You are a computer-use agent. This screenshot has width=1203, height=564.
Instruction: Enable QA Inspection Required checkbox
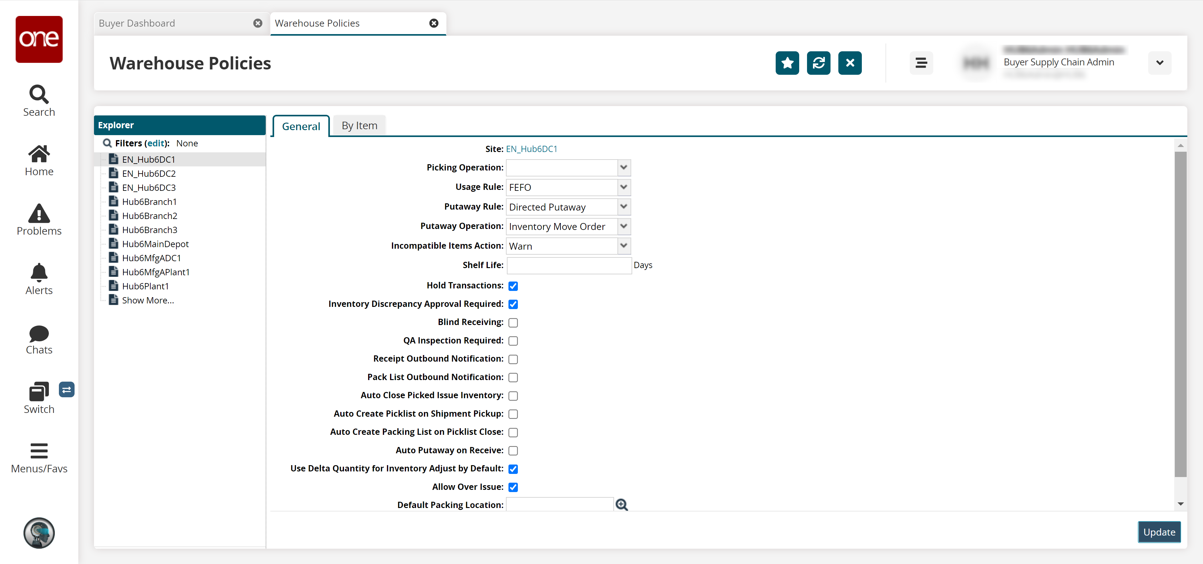point(513,341)
